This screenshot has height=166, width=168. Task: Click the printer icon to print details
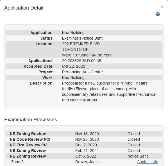pos(158,14)
